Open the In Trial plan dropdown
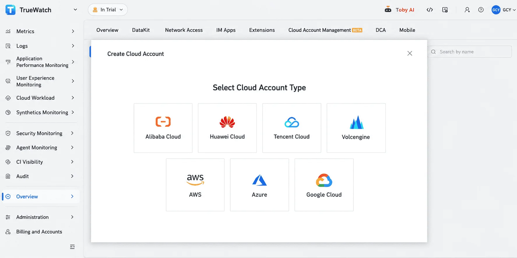Viewport: 517px width, 258px height. [108, 10]
